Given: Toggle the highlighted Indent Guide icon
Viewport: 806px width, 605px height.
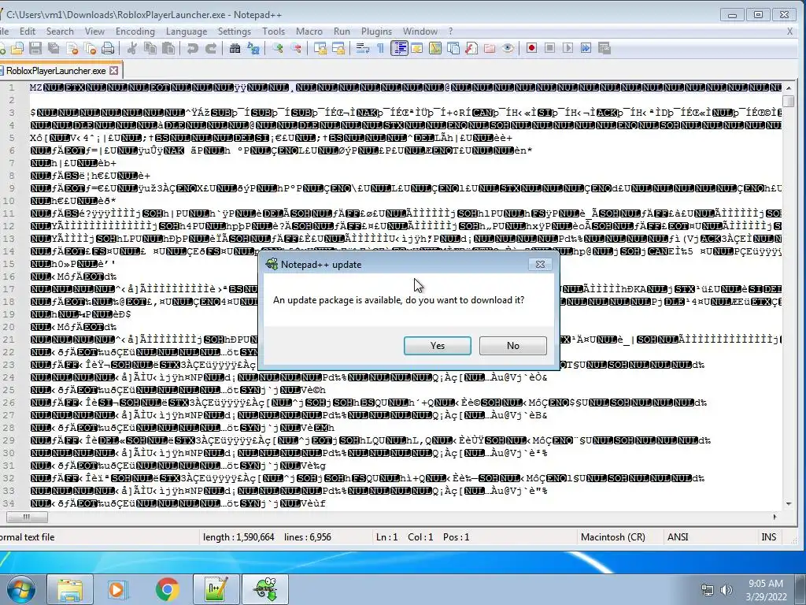Looking at the screenshot, I should click(x=399, y=48).
